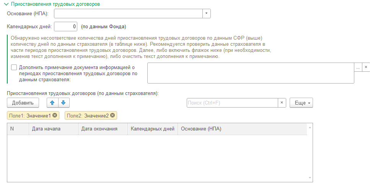Clear the search field with its X

[x=282, y=103]
